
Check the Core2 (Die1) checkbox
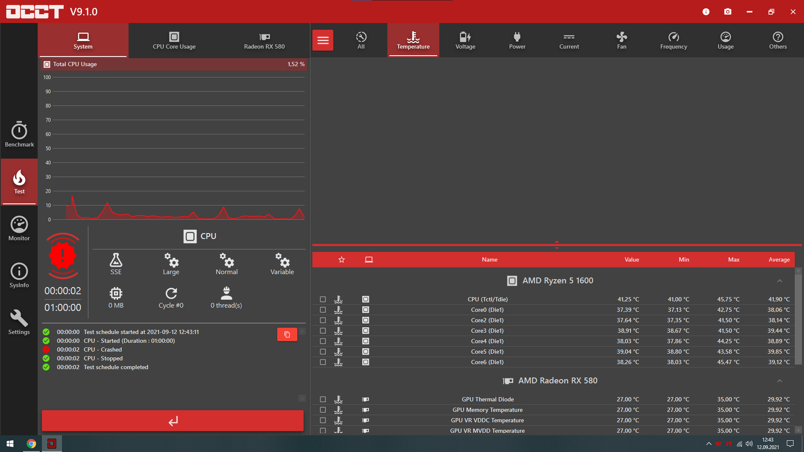click(323, 320)
